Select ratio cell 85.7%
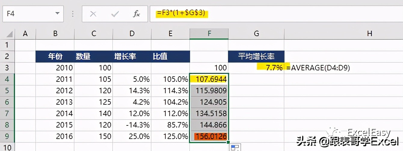The width and height of the screenshot is (403, 151). (x=171, y=125)
